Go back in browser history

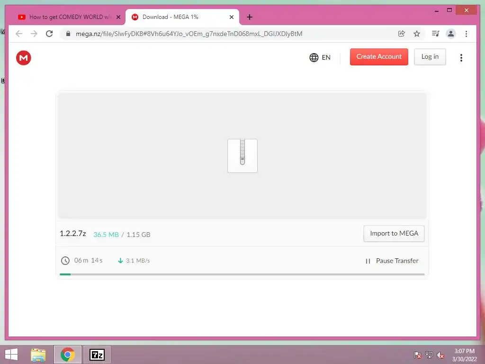[19, 34]
